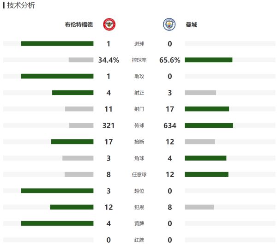Click Manchester City's green corners bar
The width and height of the screenshot is (277, 251).
pos(205,158)
